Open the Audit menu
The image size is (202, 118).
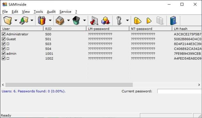tap(51, 12)
